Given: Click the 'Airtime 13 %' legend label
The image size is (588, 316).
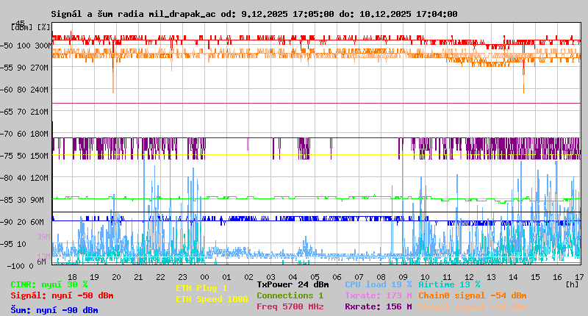Looking at the screenshot, I should (449, 284).
